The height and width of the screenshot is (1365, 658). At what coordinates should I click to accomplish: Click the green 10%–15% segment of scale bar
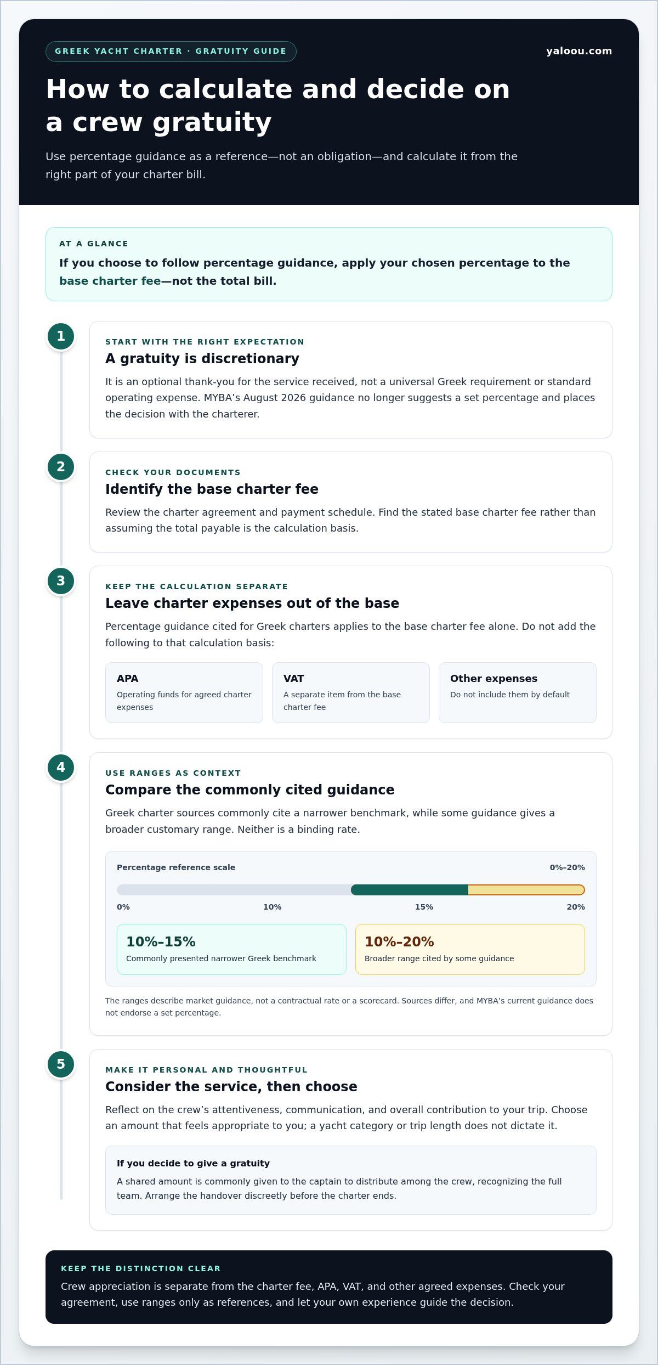coord(410,890)
